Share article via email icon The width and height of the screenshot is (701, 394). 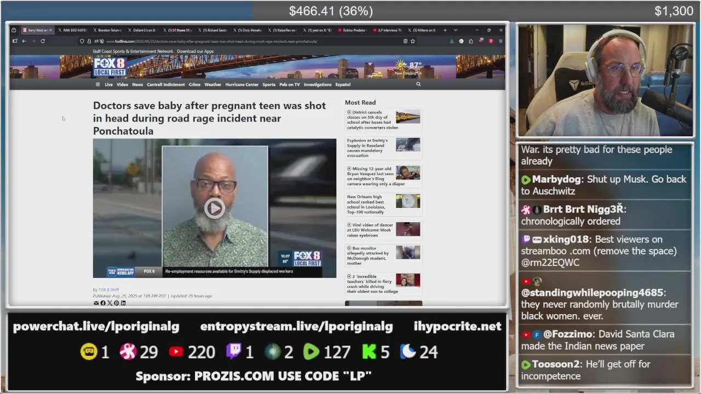tap(96, 303)
